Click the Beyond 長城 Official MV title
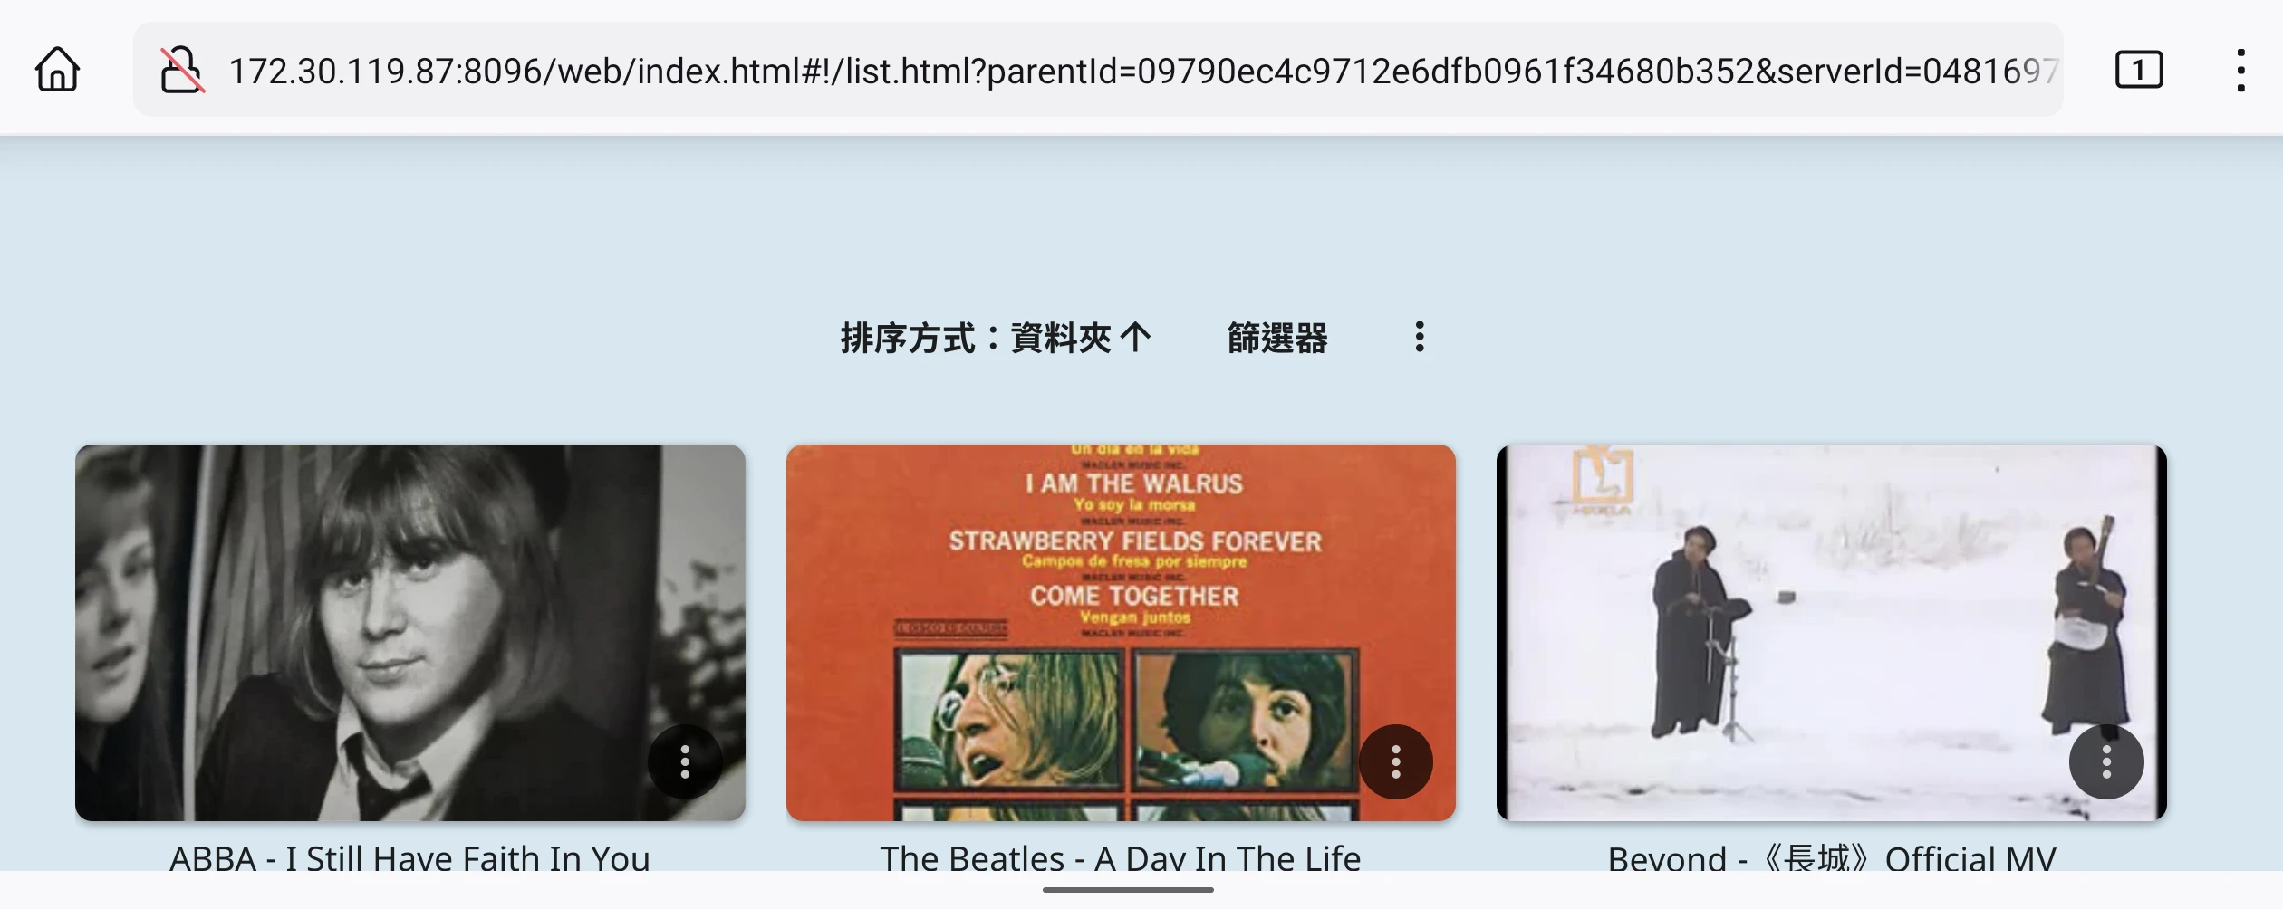Viewport: 2283px width, 909px height. [1832, 857]
